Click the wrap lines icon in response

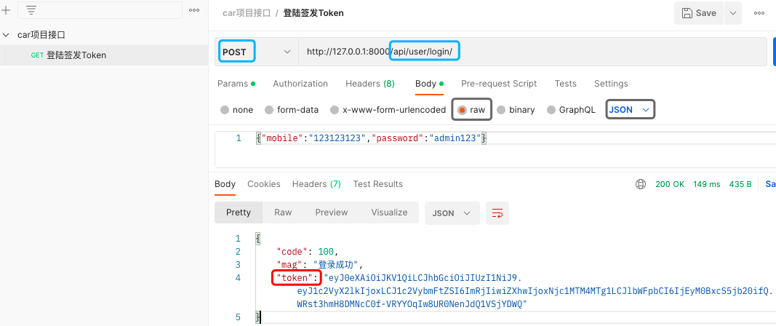497,212
